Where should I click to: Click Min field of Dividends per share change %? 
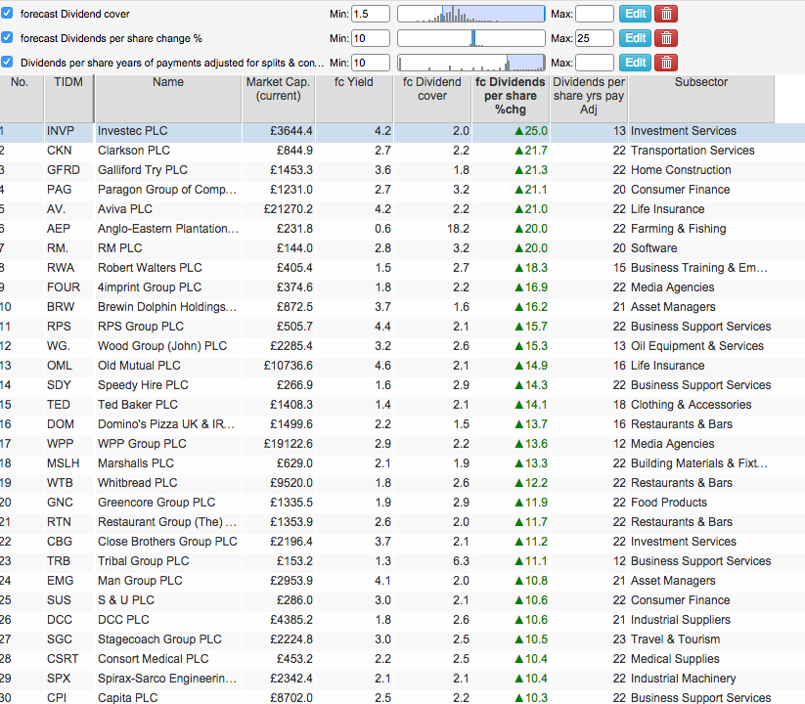point(370,38)
